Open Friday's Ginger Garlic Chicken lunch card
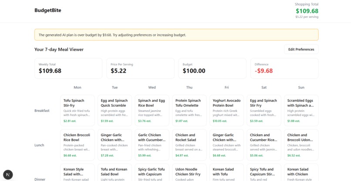This screenshot has width=351, height=181. coord(226,145)
